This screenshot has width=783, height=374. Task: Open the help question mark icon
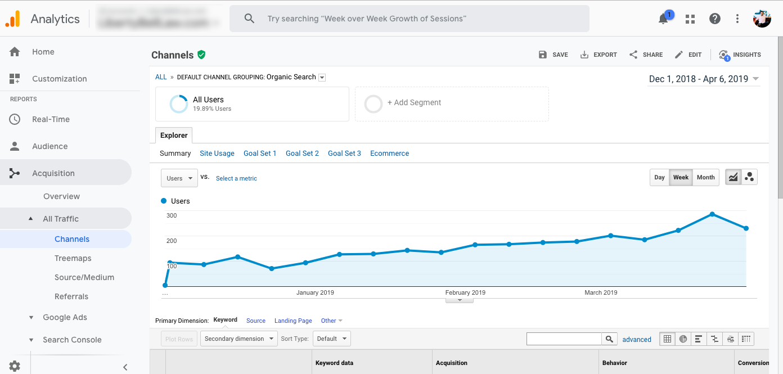pos(714,19)
